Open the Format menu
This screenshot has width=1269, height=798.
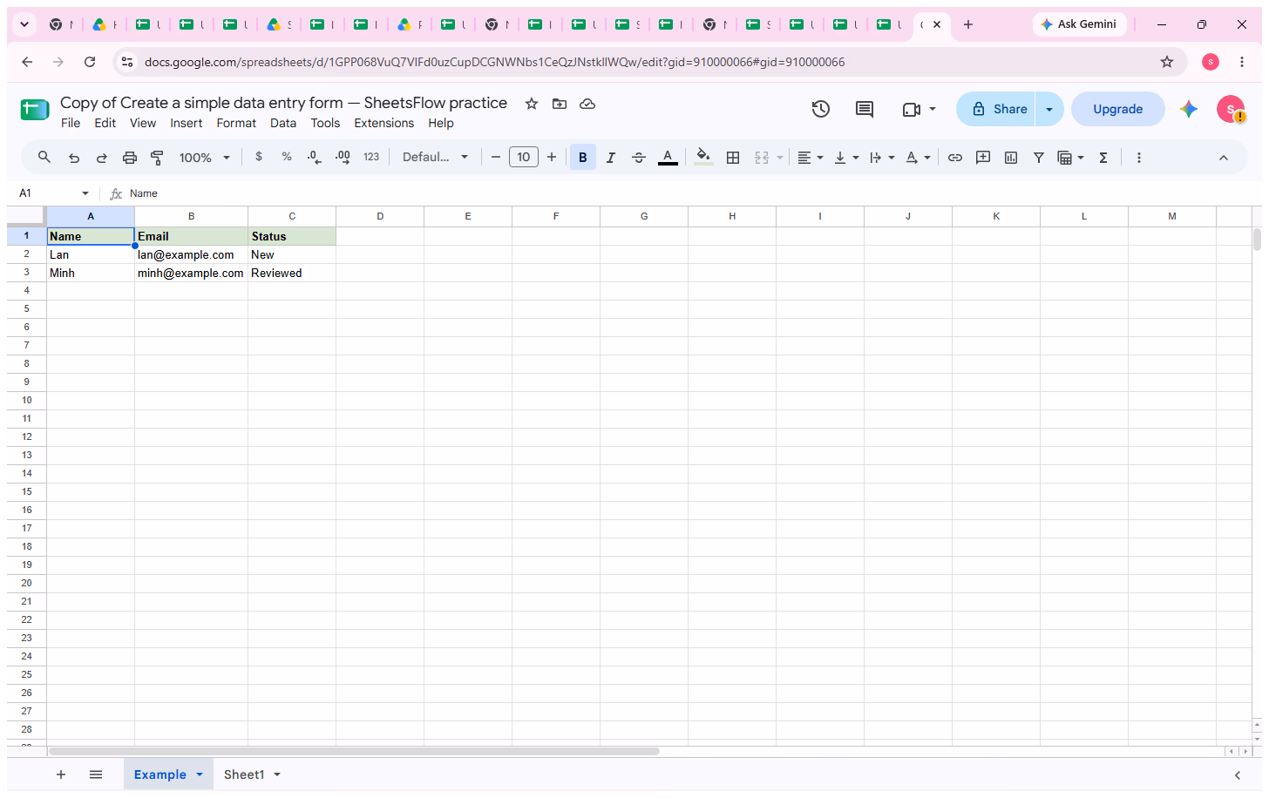(236, 123)
